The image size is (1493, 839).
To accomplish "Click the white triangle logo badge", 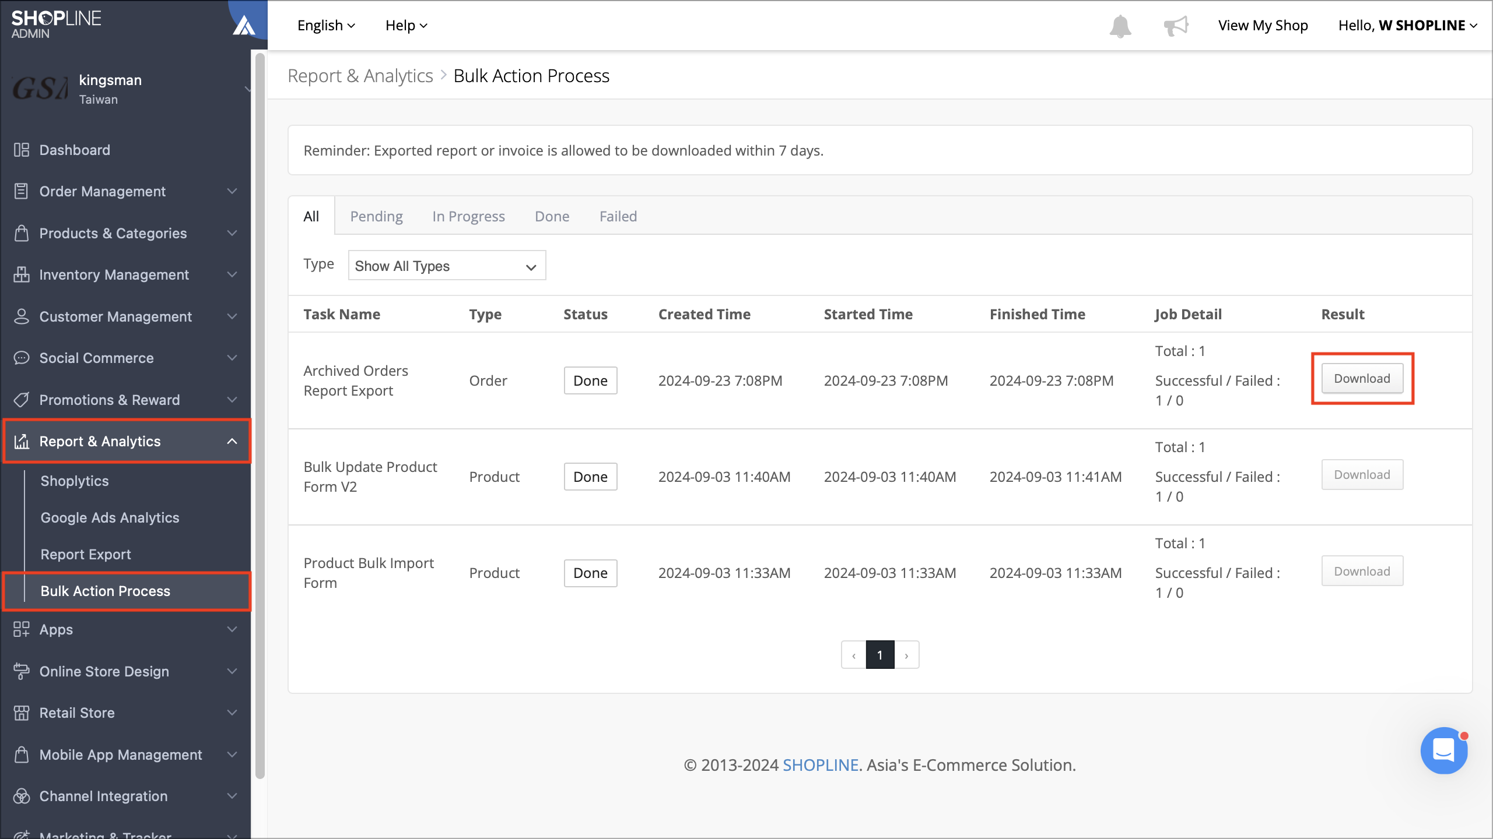I will pyautogui.click(x=244, y=26).
